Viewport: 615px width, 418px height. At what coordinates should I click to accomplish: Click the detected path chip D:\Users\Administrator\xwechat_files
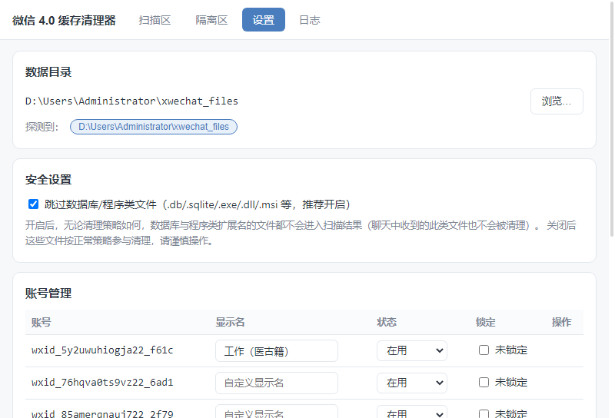154,127
